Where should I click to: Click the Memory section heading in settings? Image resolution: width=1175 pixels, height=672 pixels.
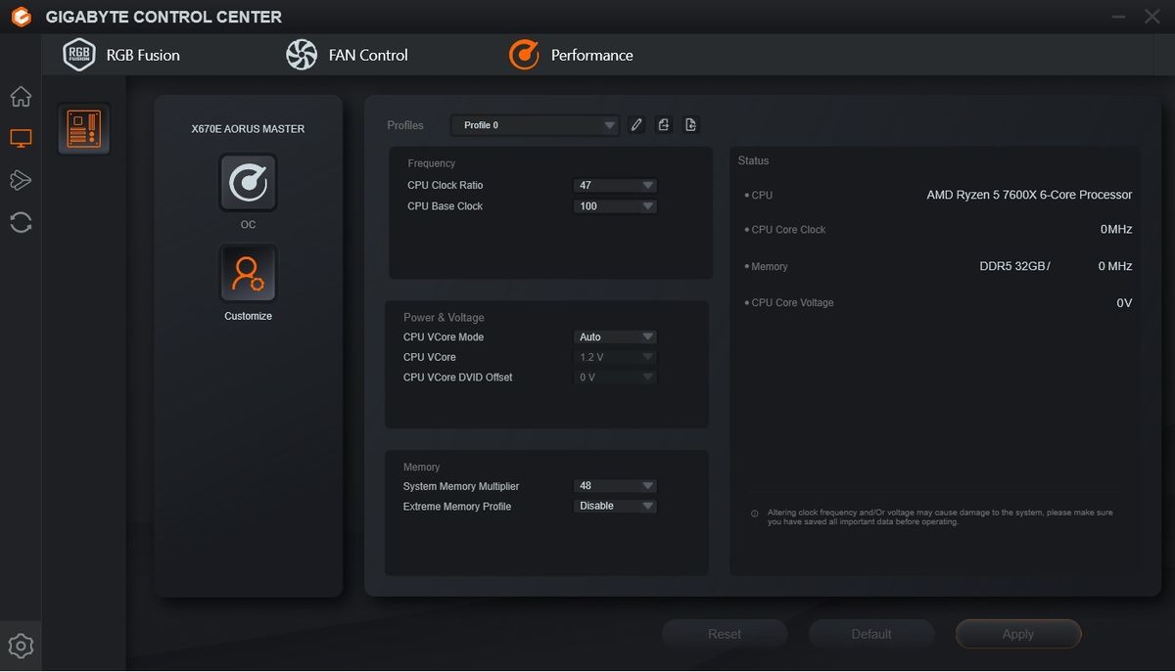click(422, 468)
